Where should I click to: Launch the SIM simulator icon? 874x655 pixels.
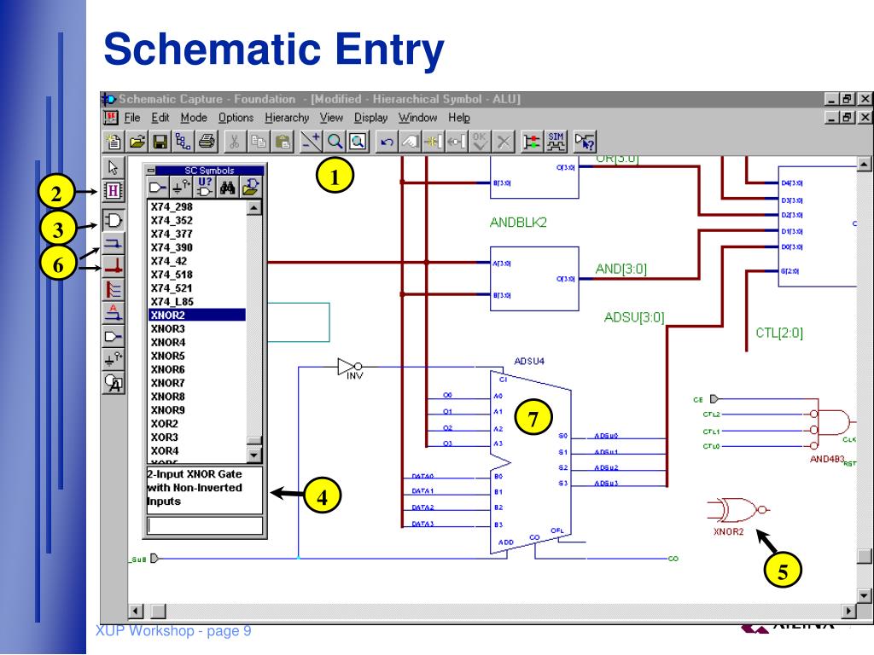click(556, 142)
